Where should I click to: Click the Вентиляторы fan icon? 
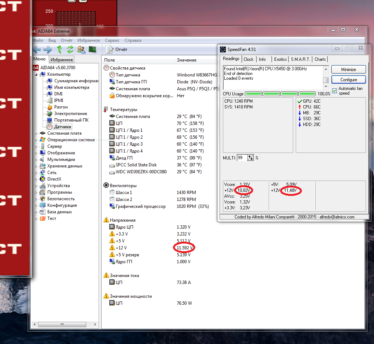tap(106, 185)
